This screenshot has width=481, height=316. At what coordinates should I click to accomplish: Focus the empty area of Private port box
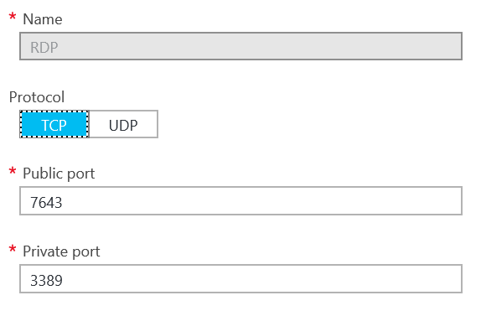[x=261, y=279]
